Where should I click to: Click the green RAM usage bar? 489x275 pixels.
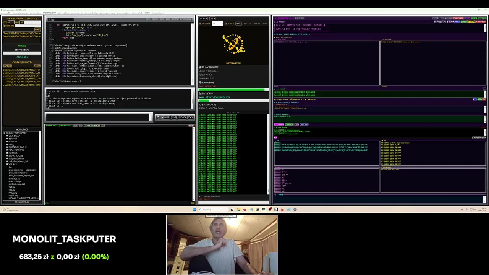tap(233, 90)
